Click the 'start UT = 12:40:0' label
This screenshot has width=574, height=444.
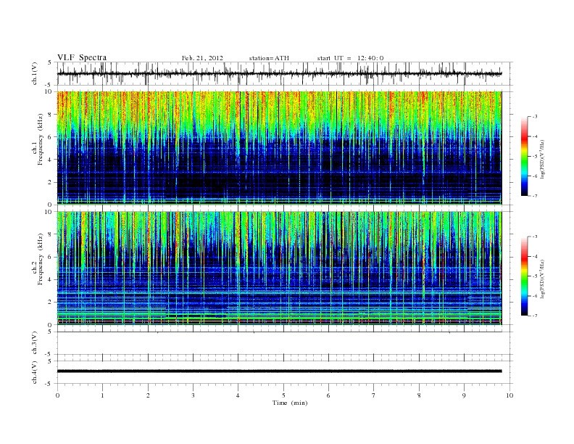tap(350, 58)
